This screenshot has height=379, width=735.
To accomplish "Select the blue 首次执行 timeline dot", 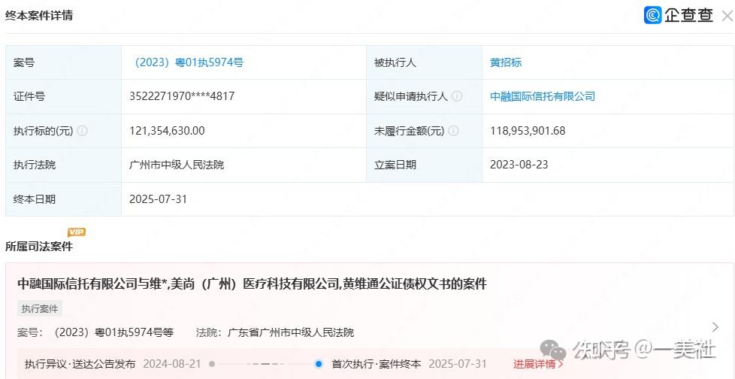I will (x=319, y=364).
